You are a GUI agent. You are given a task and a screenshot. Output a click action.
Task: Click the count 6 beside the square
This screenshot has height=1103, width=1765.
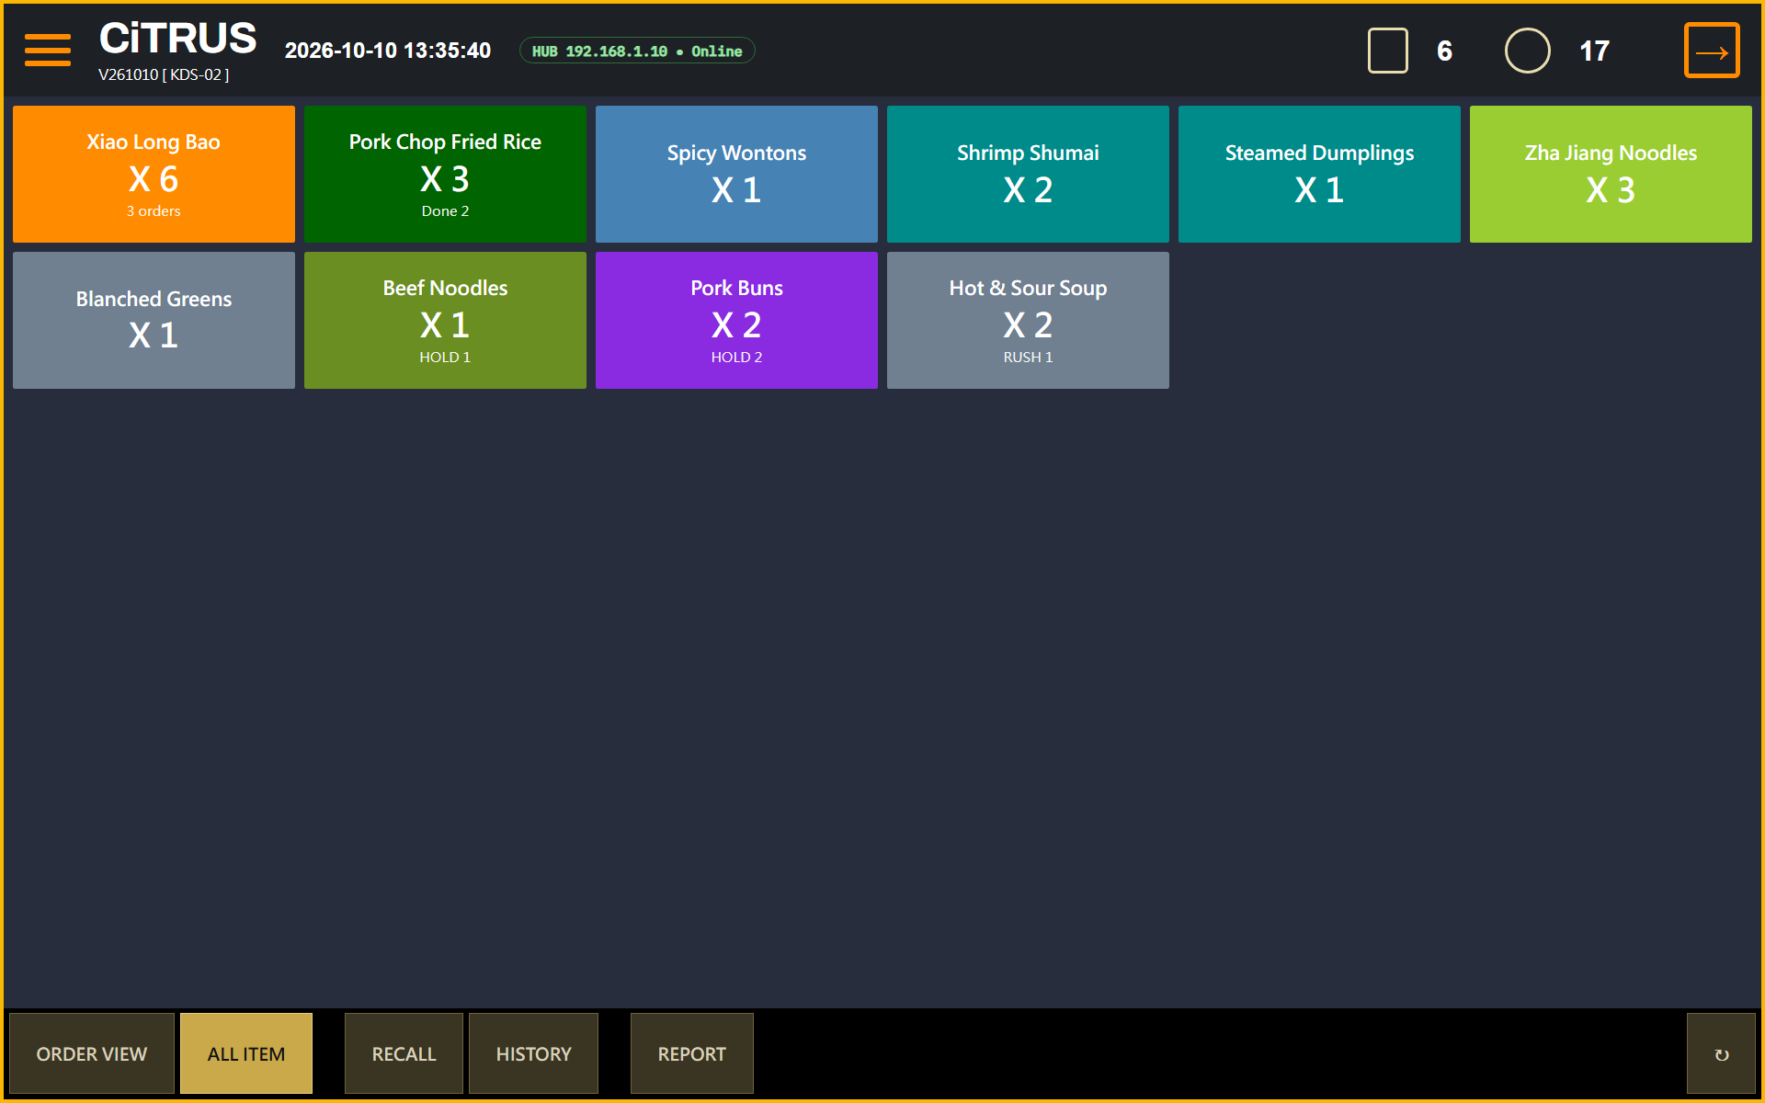pyautogui.click(x=1444, y=51)
